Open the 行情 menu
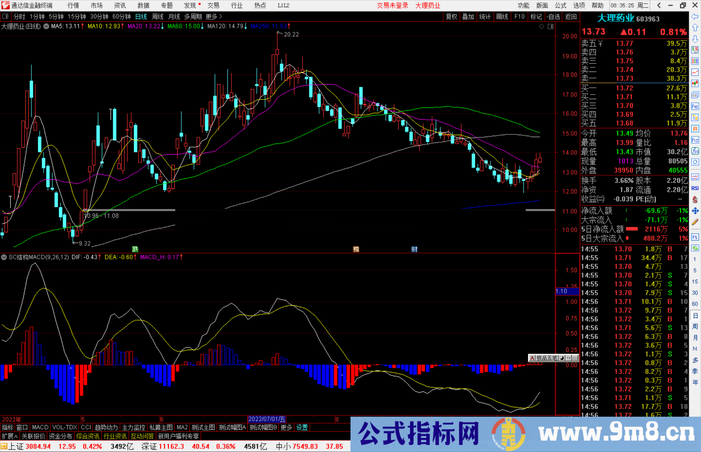Image resolution: width=701 pixels, height=452 pixels. (73, 6)
